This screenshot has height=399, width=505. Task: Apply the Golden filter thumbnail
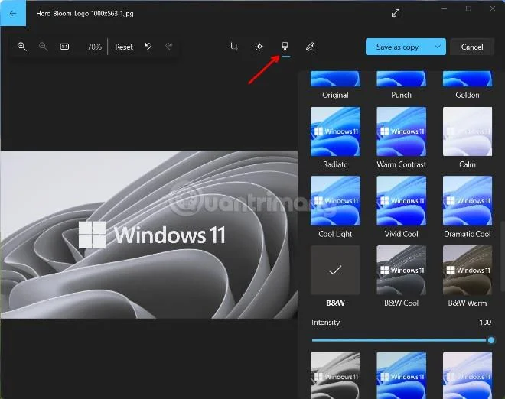pos(468,79)
